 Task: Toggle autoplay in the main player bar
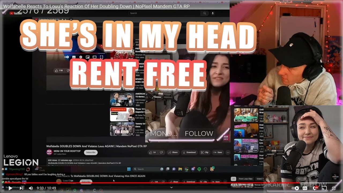tap(295, 188)
